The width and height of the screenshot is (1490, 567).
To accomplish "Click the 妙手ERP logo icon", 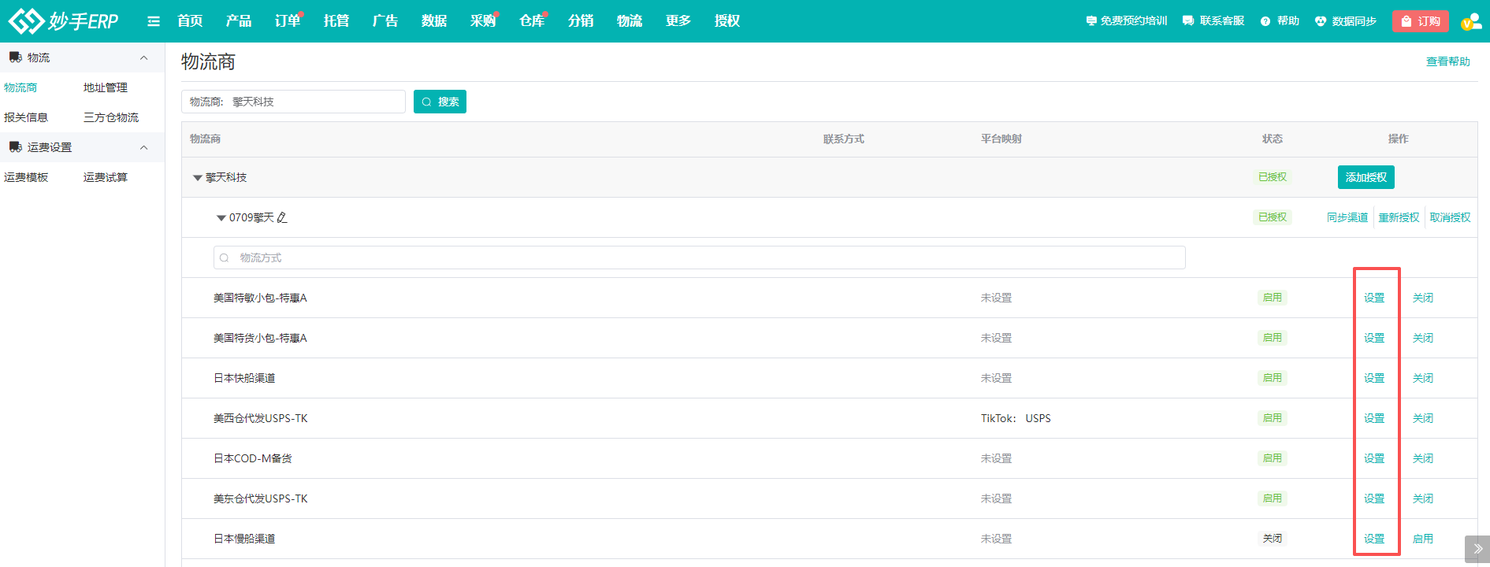I will tap(26, 21).
